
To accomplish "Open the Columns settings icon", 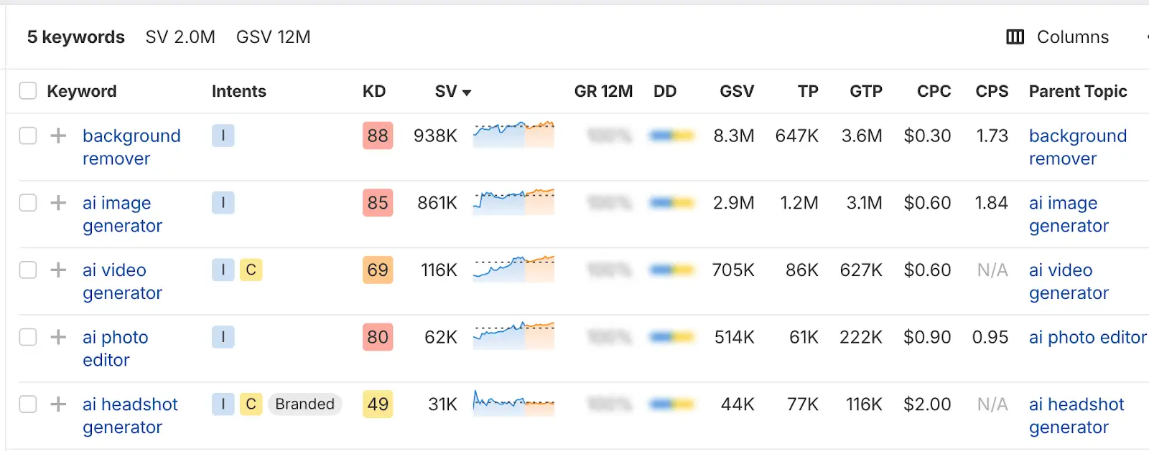I will pos(1015,37).
